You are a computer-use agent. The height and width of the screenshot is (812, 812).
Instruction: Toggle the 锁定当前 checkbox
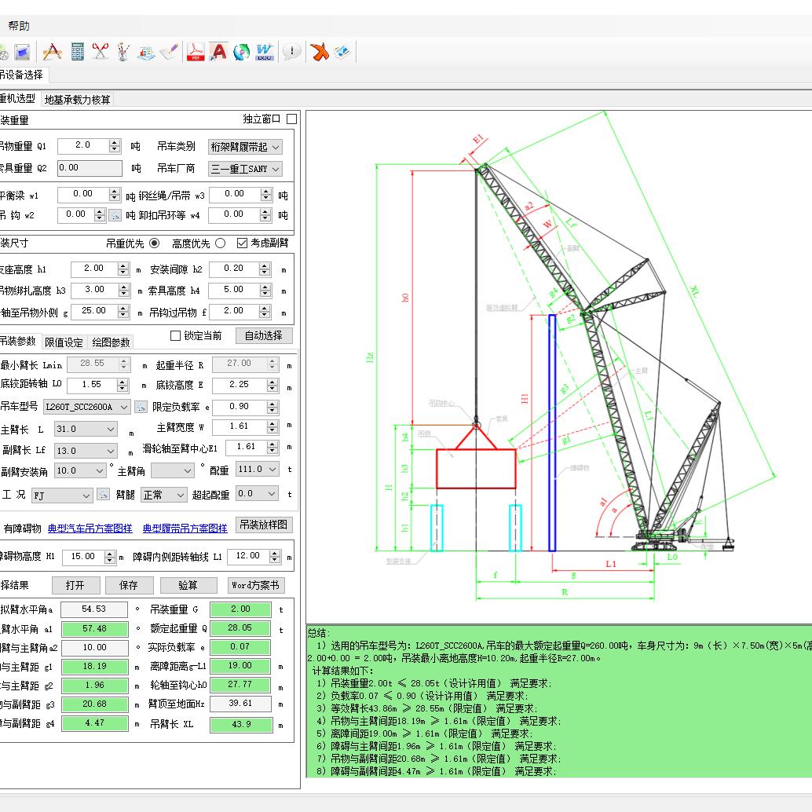pos(176,336)
